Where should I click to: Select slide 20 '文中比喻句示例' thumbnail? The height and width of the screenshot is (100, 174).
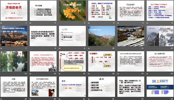point(43,87)
